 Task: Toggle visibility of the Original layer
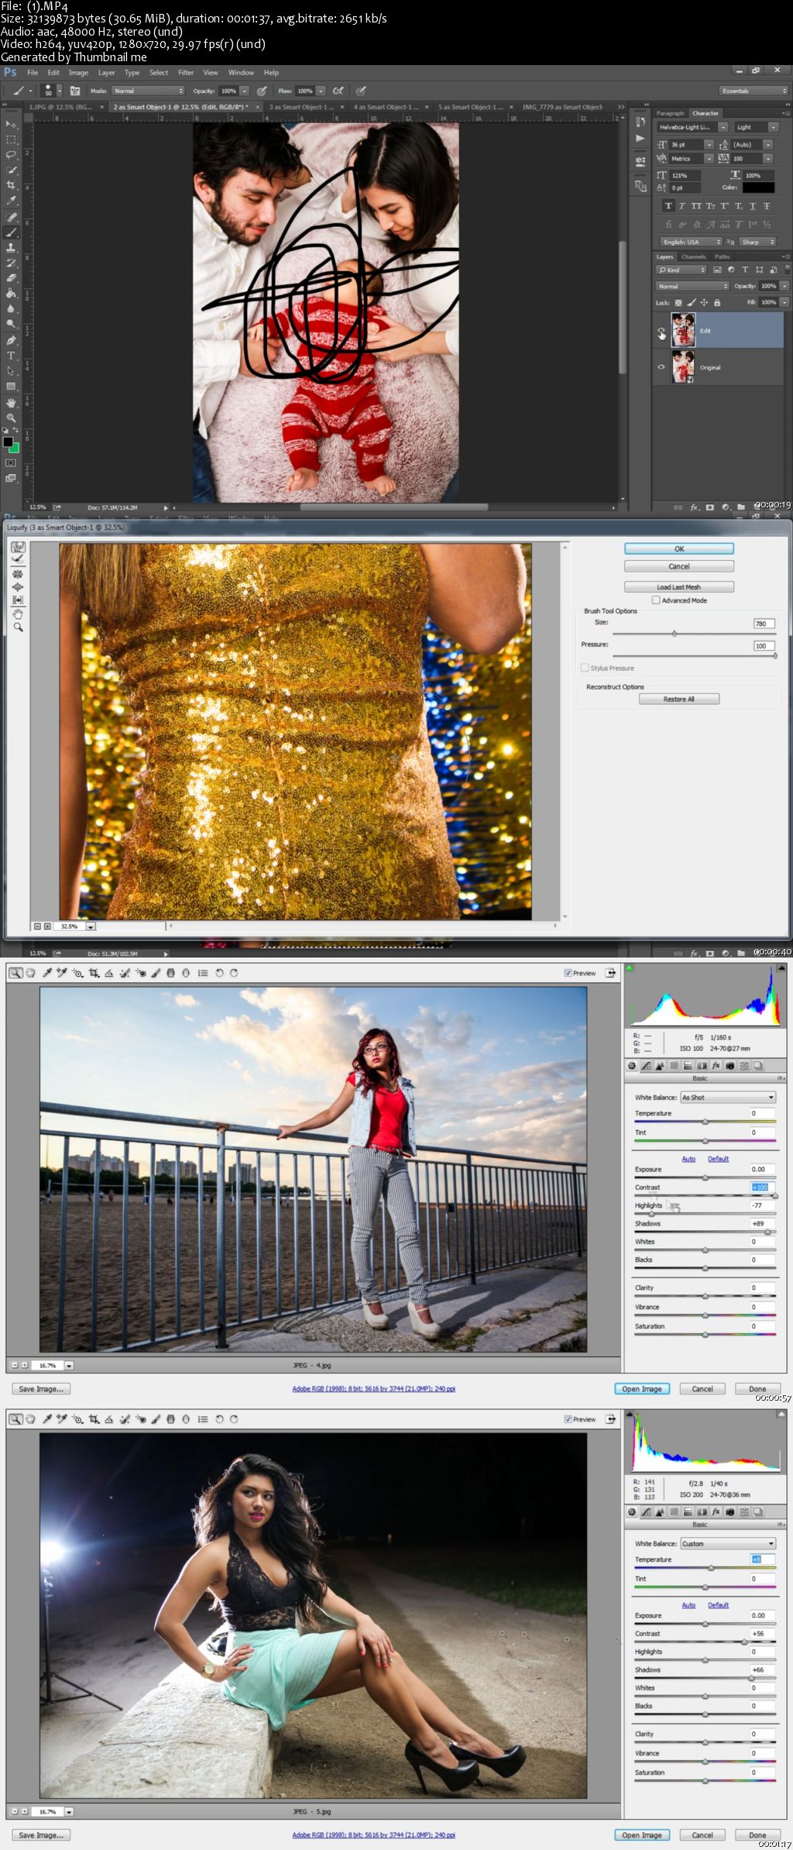[661, 367]
